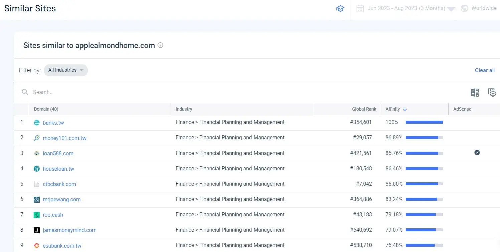This screenshot has height=252, width=500.
Task: Sort by the Domain (40) column header
Action: click(x=46, y=109)
